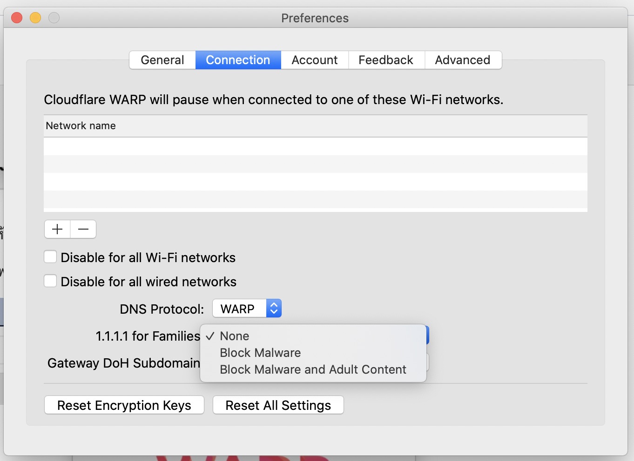
Task: Close the Preferences window
Action: [17, 18]
